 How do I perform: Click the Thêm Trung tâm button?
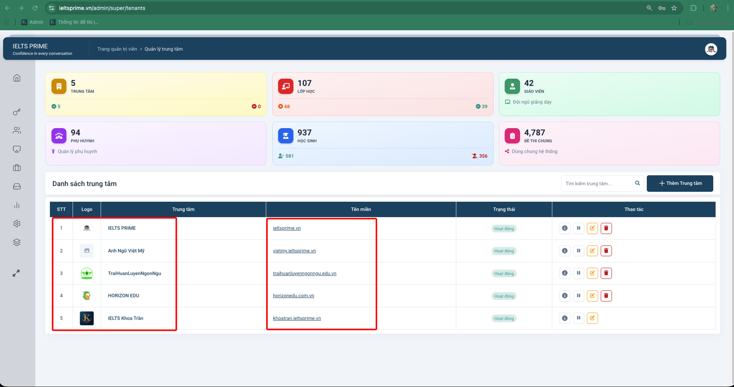(x=680, y=183)
